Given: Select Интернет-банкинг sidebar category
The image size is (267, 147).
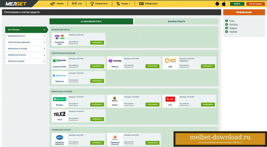Looking at the screenshot, I should pos(26,61).
